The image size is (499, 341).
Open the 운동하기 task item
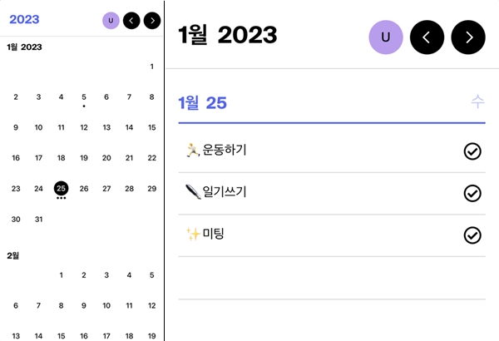point(332,151)
